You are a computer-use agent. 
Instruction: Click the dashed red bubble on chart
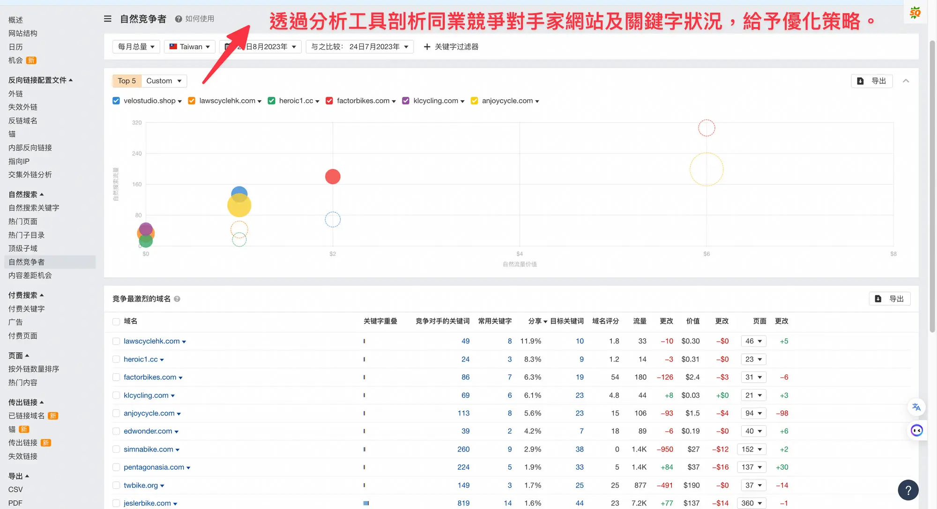click(706, 128)
